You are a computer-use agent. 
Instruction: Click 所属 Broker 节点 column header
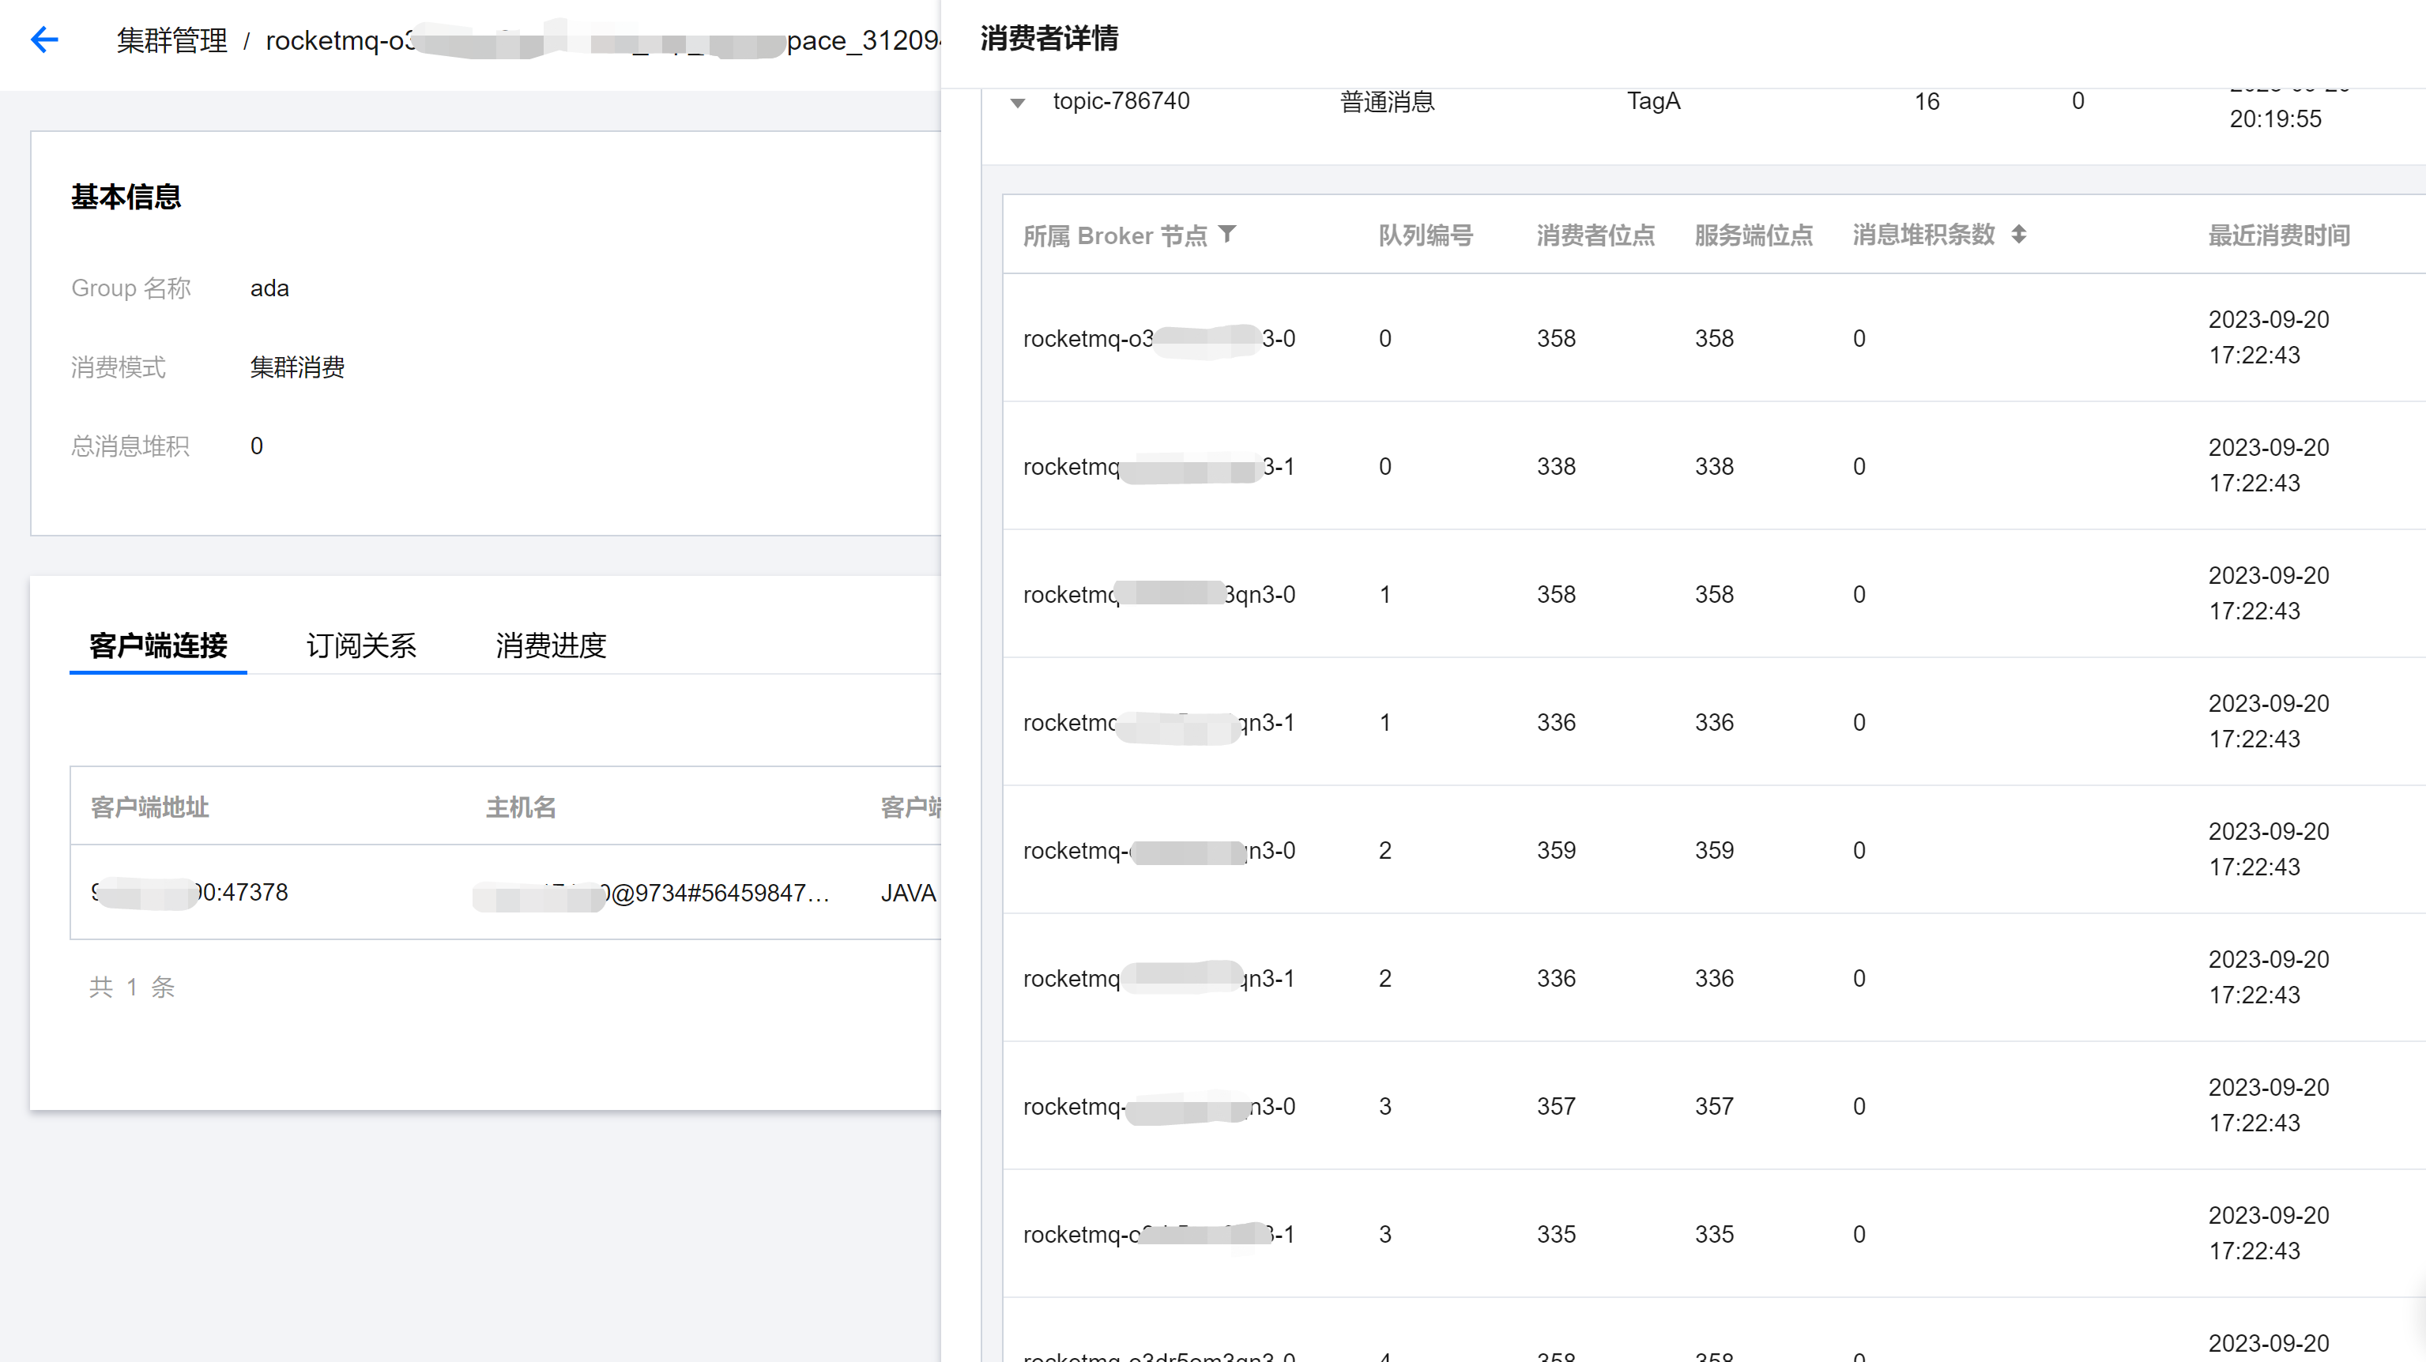click(x=1115, y=235)
